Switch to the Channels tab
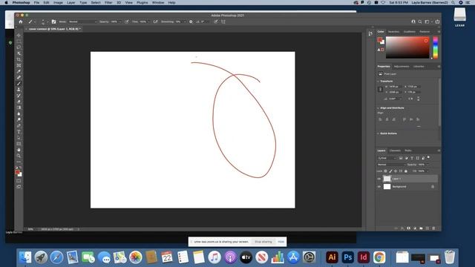Viewport: 475px width, 267px height. pos(395,151)
